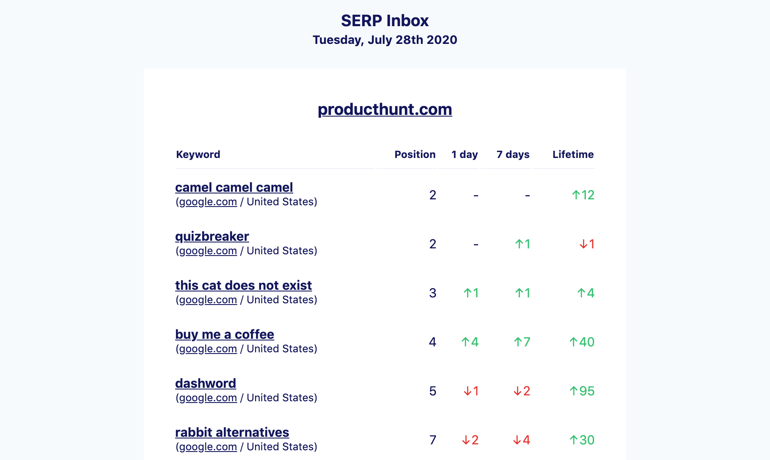Click the ↑40 lifetime arrow for buy me a coffee

[582, 342]
